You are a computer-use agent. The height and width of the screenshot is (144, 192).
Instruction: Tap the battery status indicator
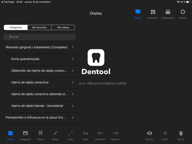tap(188, 2)
